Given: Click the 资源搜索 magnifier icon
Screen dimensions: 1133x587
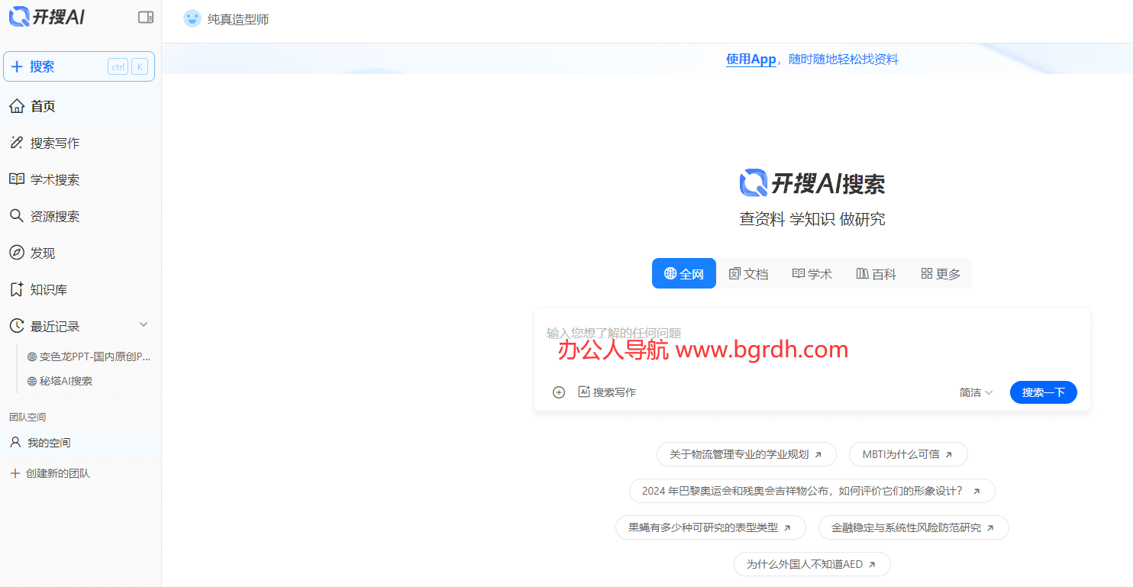Looking at the screenshot, I should click(x=17, y=216).
